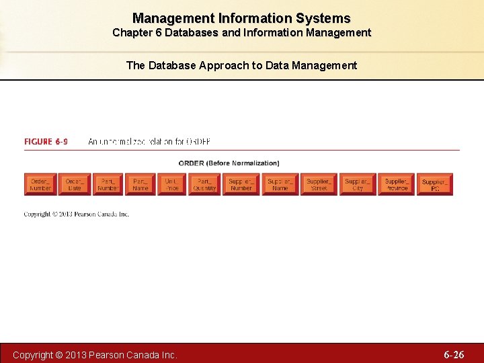Select the unnormalized relation figure caption
The height and width of the screenshot is (363, 484).
[x=149, y=142]
